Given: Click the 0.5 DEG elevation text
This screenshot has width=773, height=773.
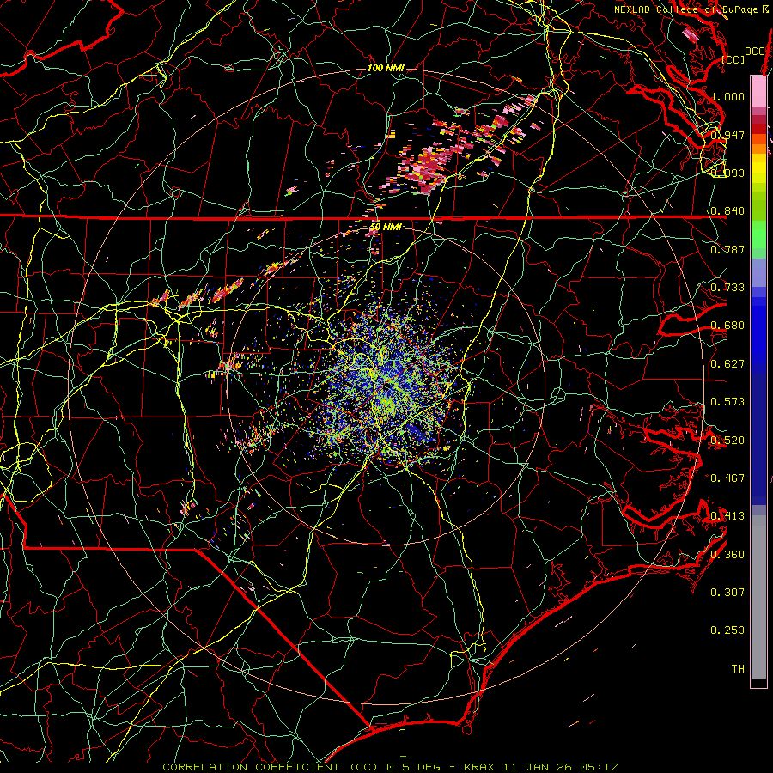Looking at the screenshot, I should pyautogui.click(x=412, y=767).
